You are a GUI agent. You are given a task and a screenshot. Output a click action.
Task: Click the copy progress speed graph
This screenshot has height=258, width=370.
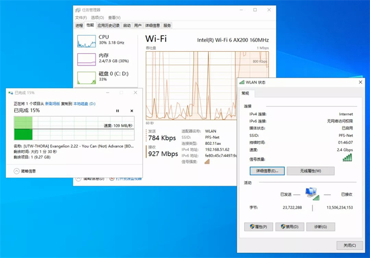point(74,128)
